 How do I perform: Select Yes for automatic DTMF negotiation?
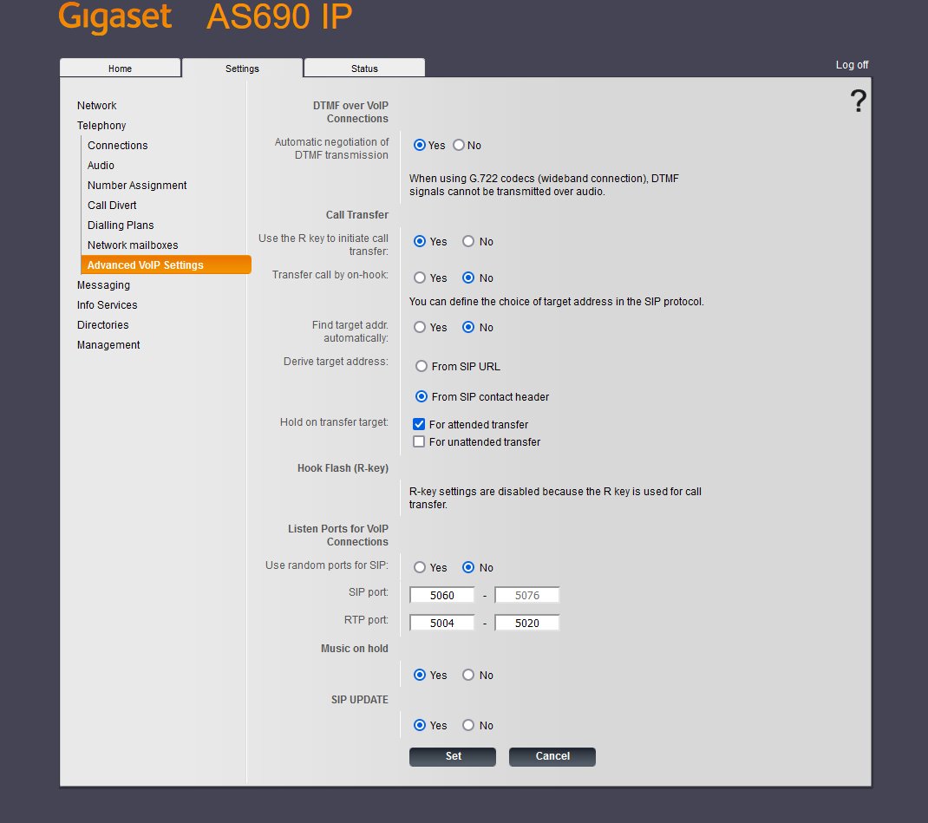[x=420, y=145]
